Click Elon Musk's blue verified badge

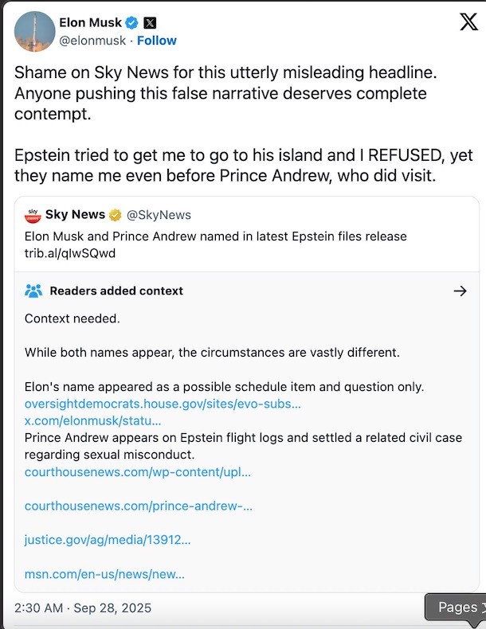[131, 22]
